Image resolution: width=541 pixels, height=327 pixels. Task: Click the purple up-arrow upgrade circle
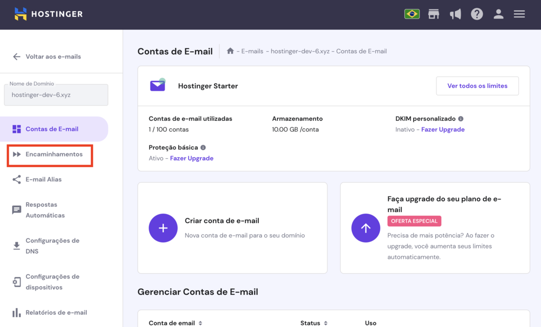[x=366, y=228]
